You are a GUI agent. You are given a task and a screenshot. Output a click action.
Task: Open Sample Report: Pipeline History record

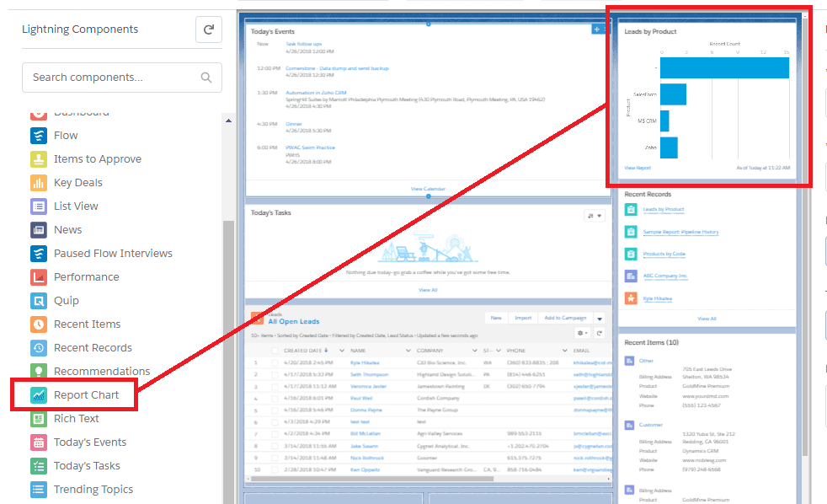[x=681, y=232]
